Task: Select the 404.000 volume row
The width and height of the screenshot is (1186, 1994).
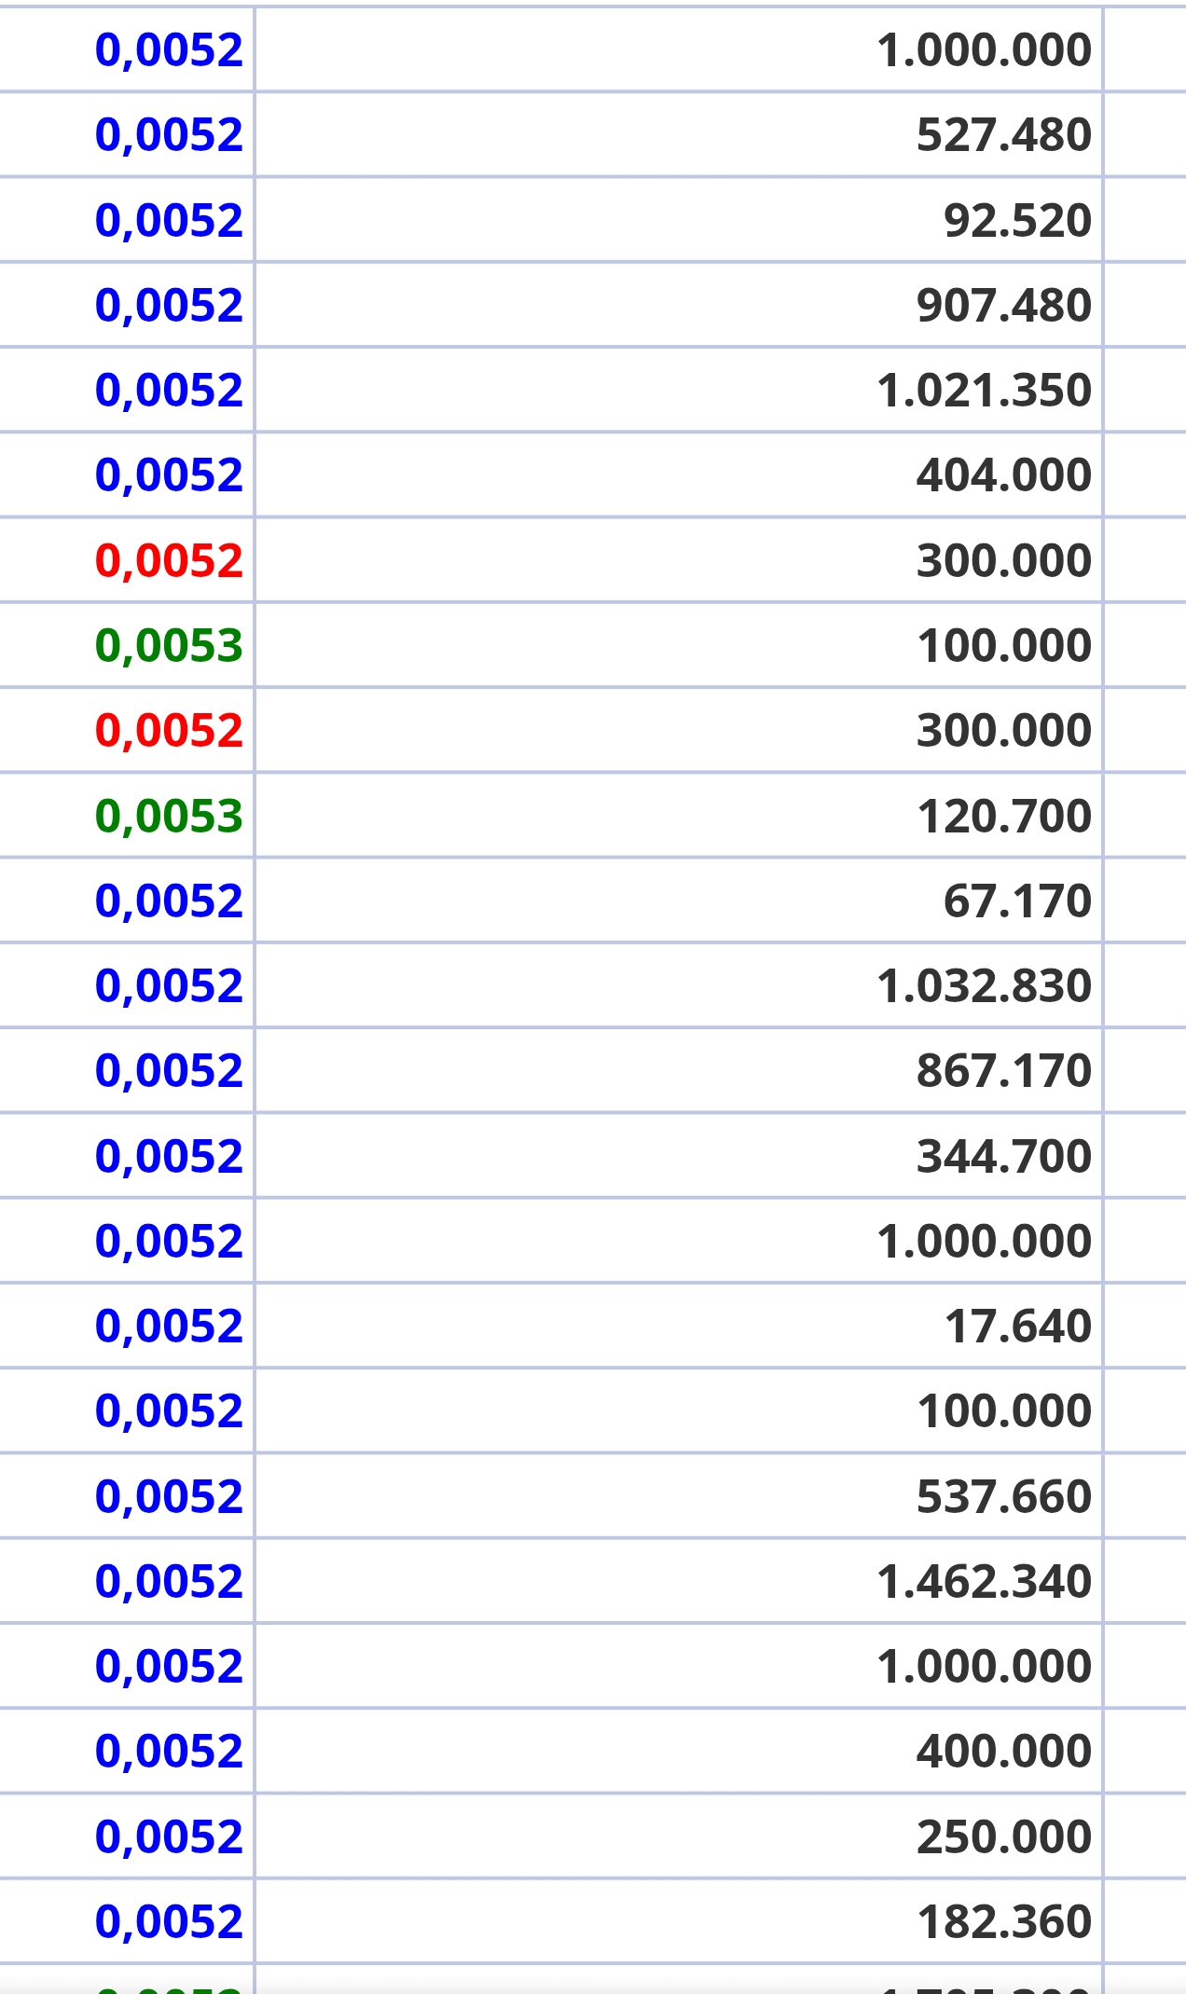Action: click(679, 474)
